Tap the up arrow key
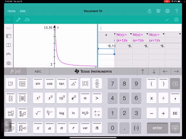This screenshot has width=186, height=139. (143, 71)
